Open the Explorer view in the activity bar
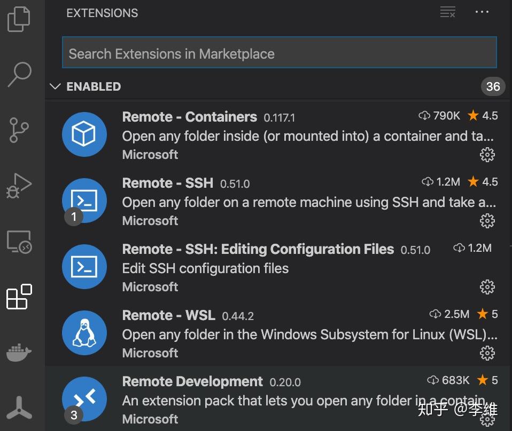Image resolution: width=512 pixels, height=431 pixels. tap(19, 19)
